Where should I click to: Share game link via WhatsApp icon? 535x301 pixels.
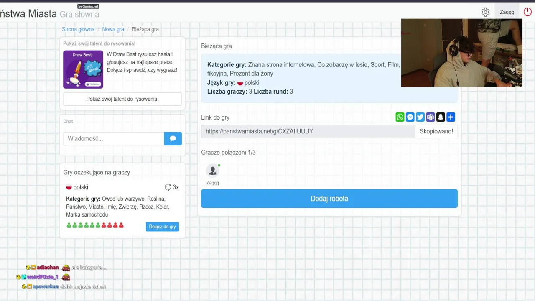(400, 117)
